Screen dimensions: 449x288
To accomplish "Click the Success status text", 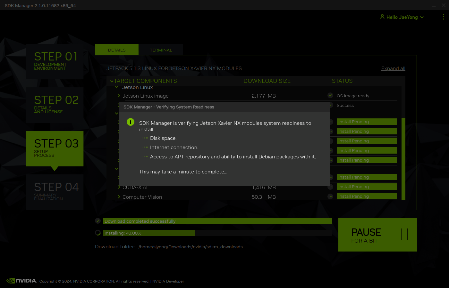I will point(345,105).
